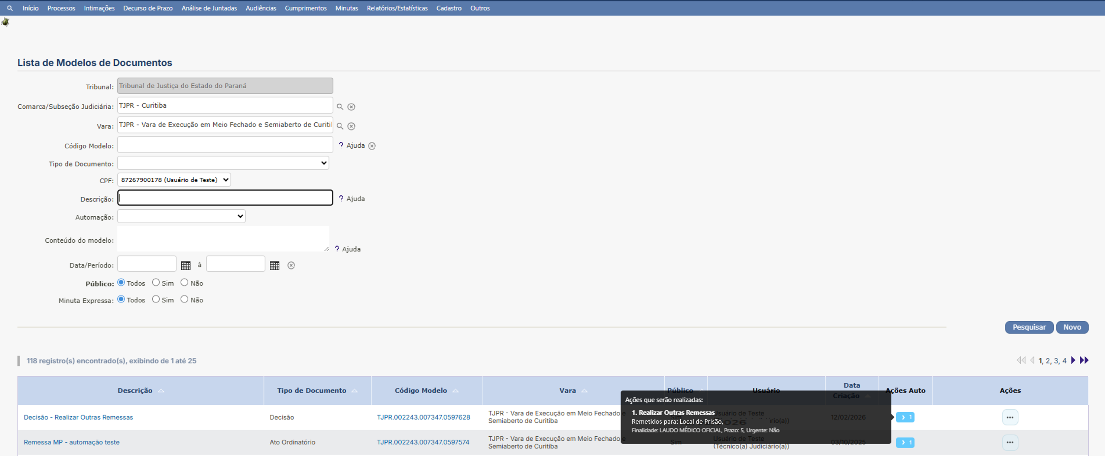Open the Outros menu
The image size is (1105, 456).
click(480, 8)
